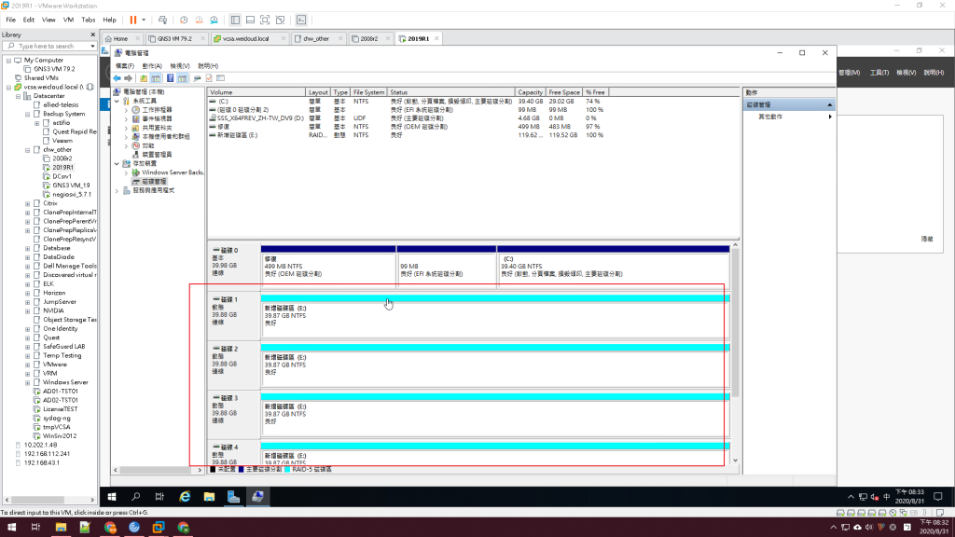The width and height of the screenshot is (955, 537).
Task: Close the Library panel
Action: point(92,34)
